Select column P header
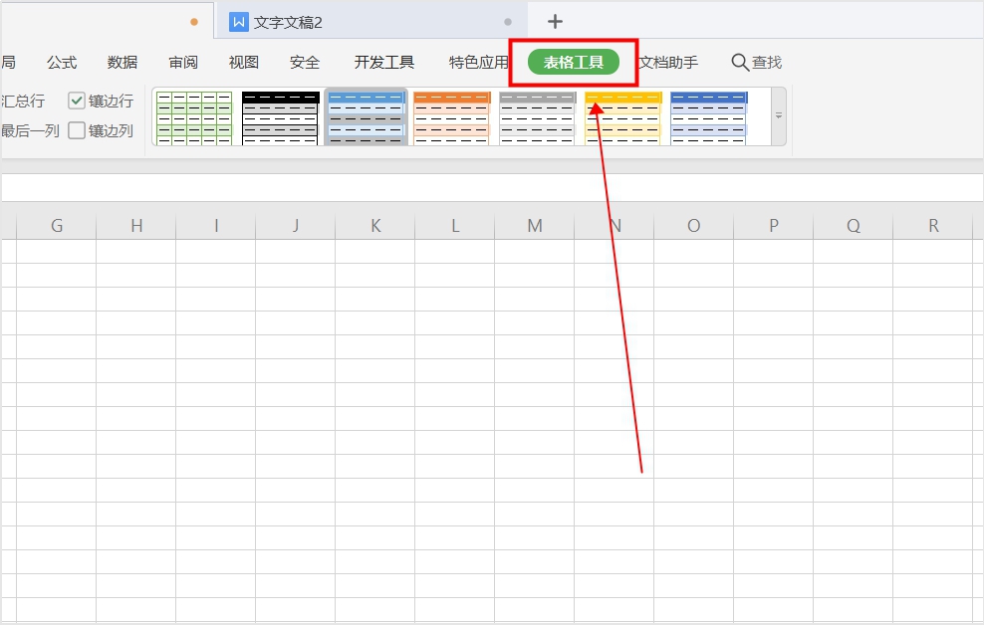Screen dimensions: 984x625 coord(773,226)
